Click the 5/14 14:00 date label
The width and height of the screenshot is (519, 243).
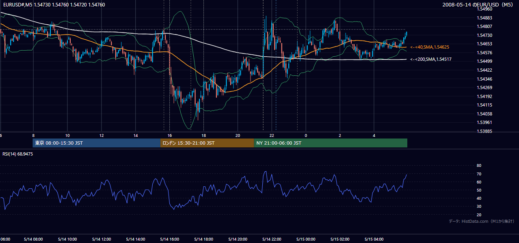coord(136,239)
